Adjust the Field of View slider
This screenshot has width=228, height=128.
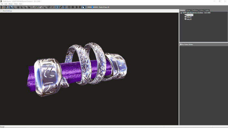(x=93, y=7)
